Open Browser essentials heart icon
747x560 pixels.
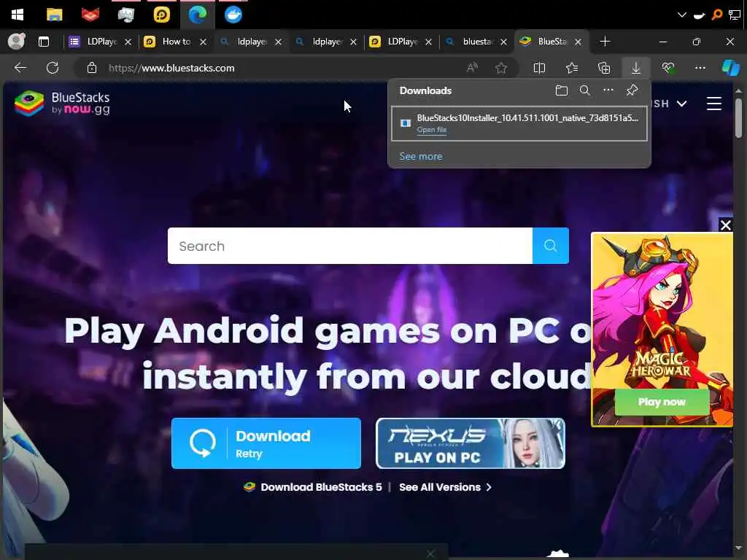coord(668,68)
